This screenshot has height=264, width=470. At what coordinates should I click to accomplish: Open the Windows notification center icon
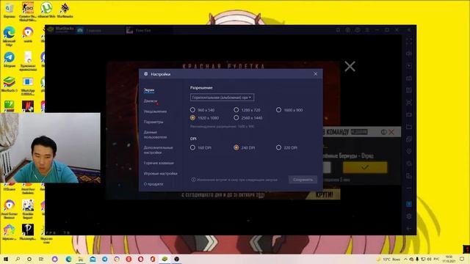pyautogui.click(x=462, y=259)
